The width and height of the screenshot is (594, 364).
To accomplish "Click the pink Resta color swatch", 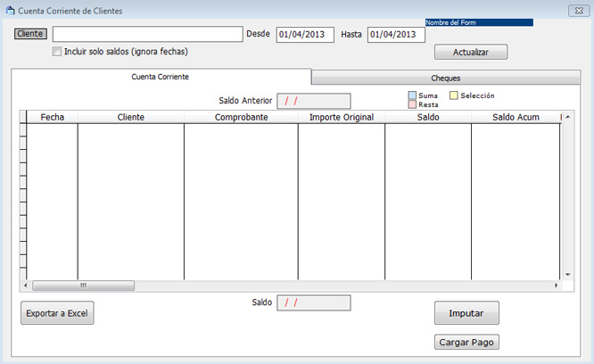I will click(412, 104).
